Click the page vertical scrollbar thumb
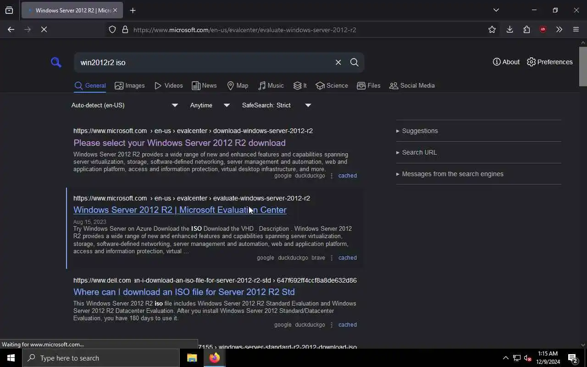Image resolution: width=587 pixels, height=367 pixels. pos(583,66)
